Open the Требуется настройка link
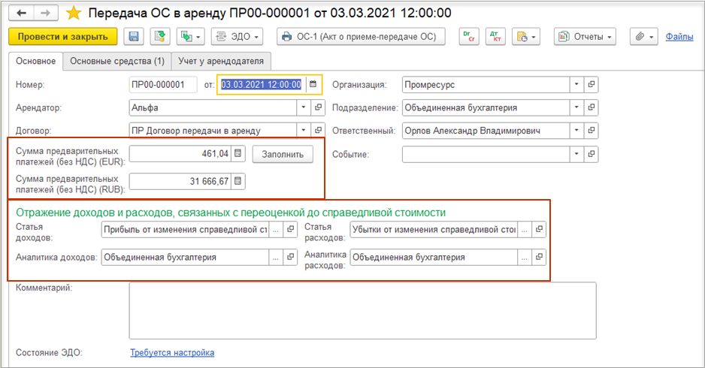 172,353
